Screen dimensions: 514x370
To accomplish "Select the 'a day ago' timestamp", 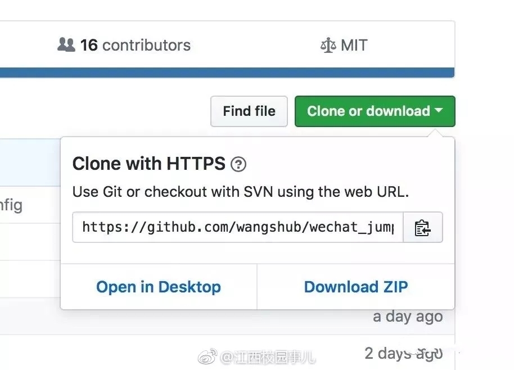I will pyautogui.click(x=408, y=317).
